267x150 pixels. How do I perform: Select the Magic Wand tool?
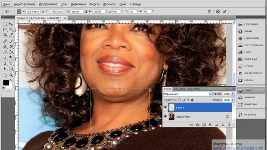11,30
